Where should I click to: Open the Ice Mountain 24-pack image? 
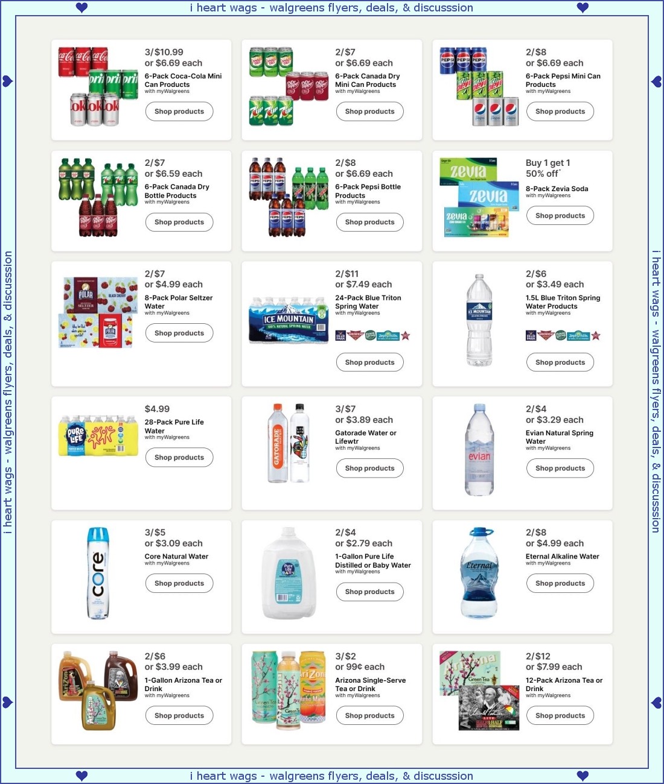point(289,320)
